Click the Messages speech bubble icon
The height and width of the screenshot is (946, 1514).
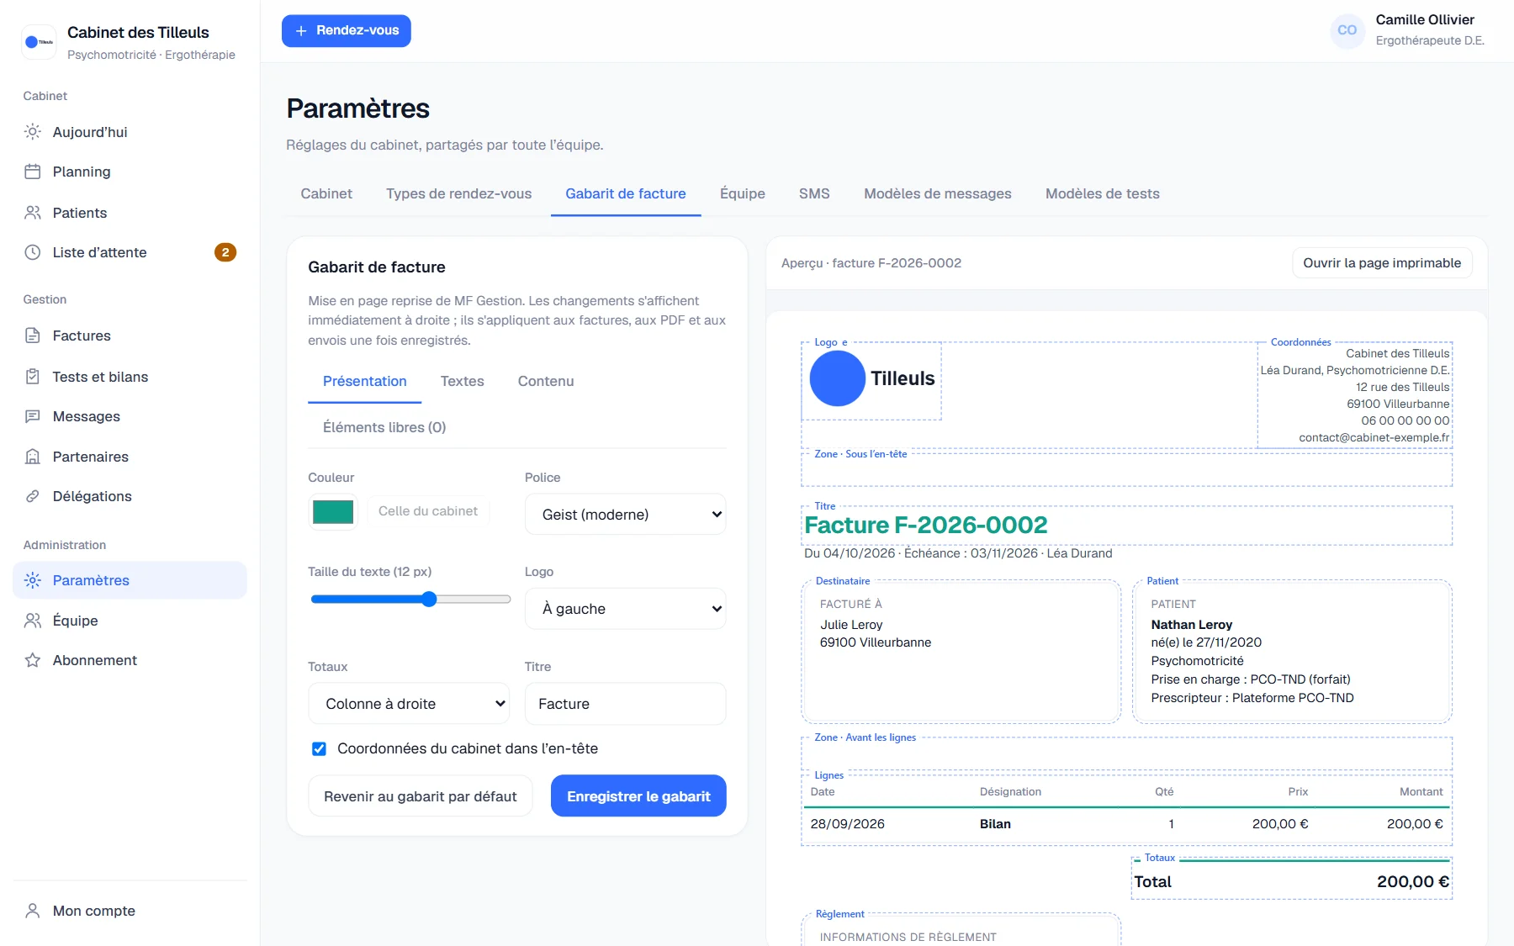pyautogui.click(x=33, y=416)
